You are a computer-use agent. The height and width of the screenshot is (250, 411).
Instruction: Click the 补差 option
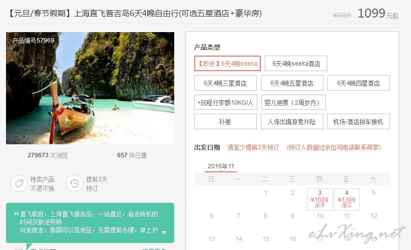pos(225,121)
